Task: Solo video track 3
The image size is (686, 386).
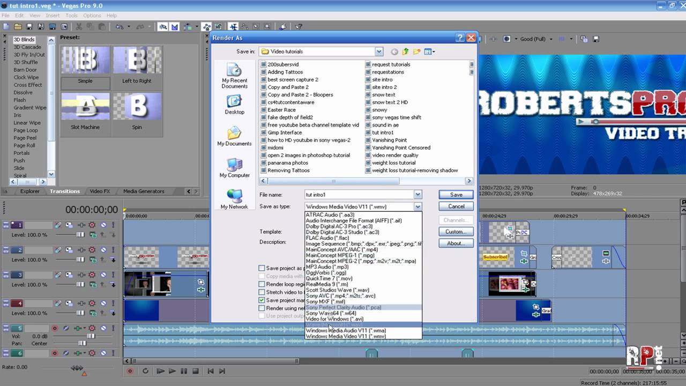Action: (113, 275)
